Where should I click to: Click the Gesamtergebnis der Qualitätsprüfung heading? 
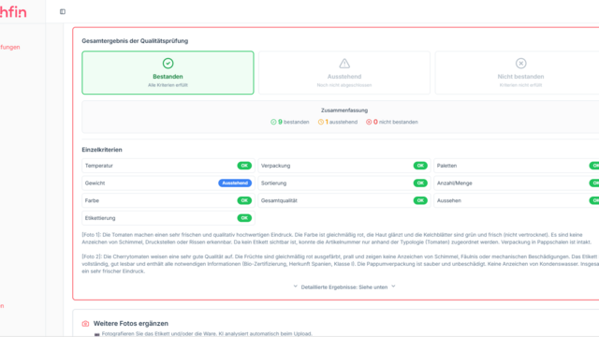135,41
